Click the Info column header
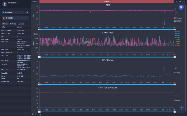This screenshot has width=187, height=116. (3, 27)
